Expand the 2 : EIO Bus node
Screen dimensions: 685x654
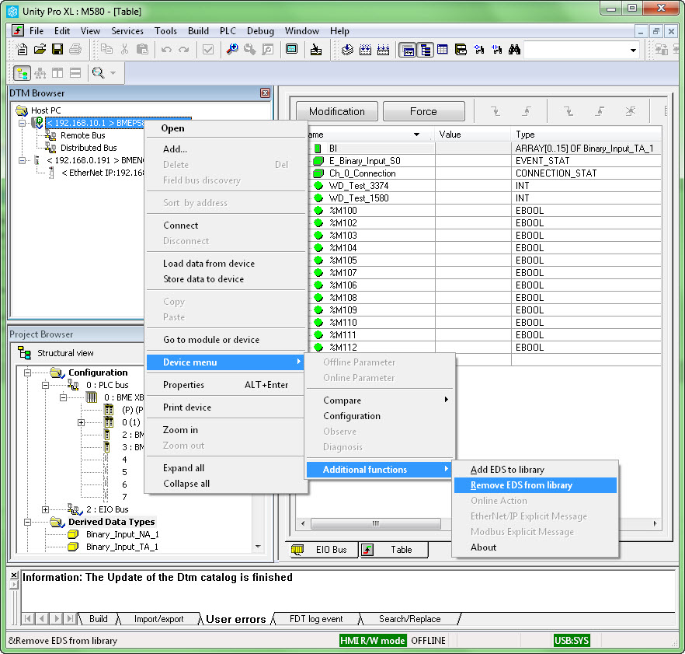coord(45,509)
